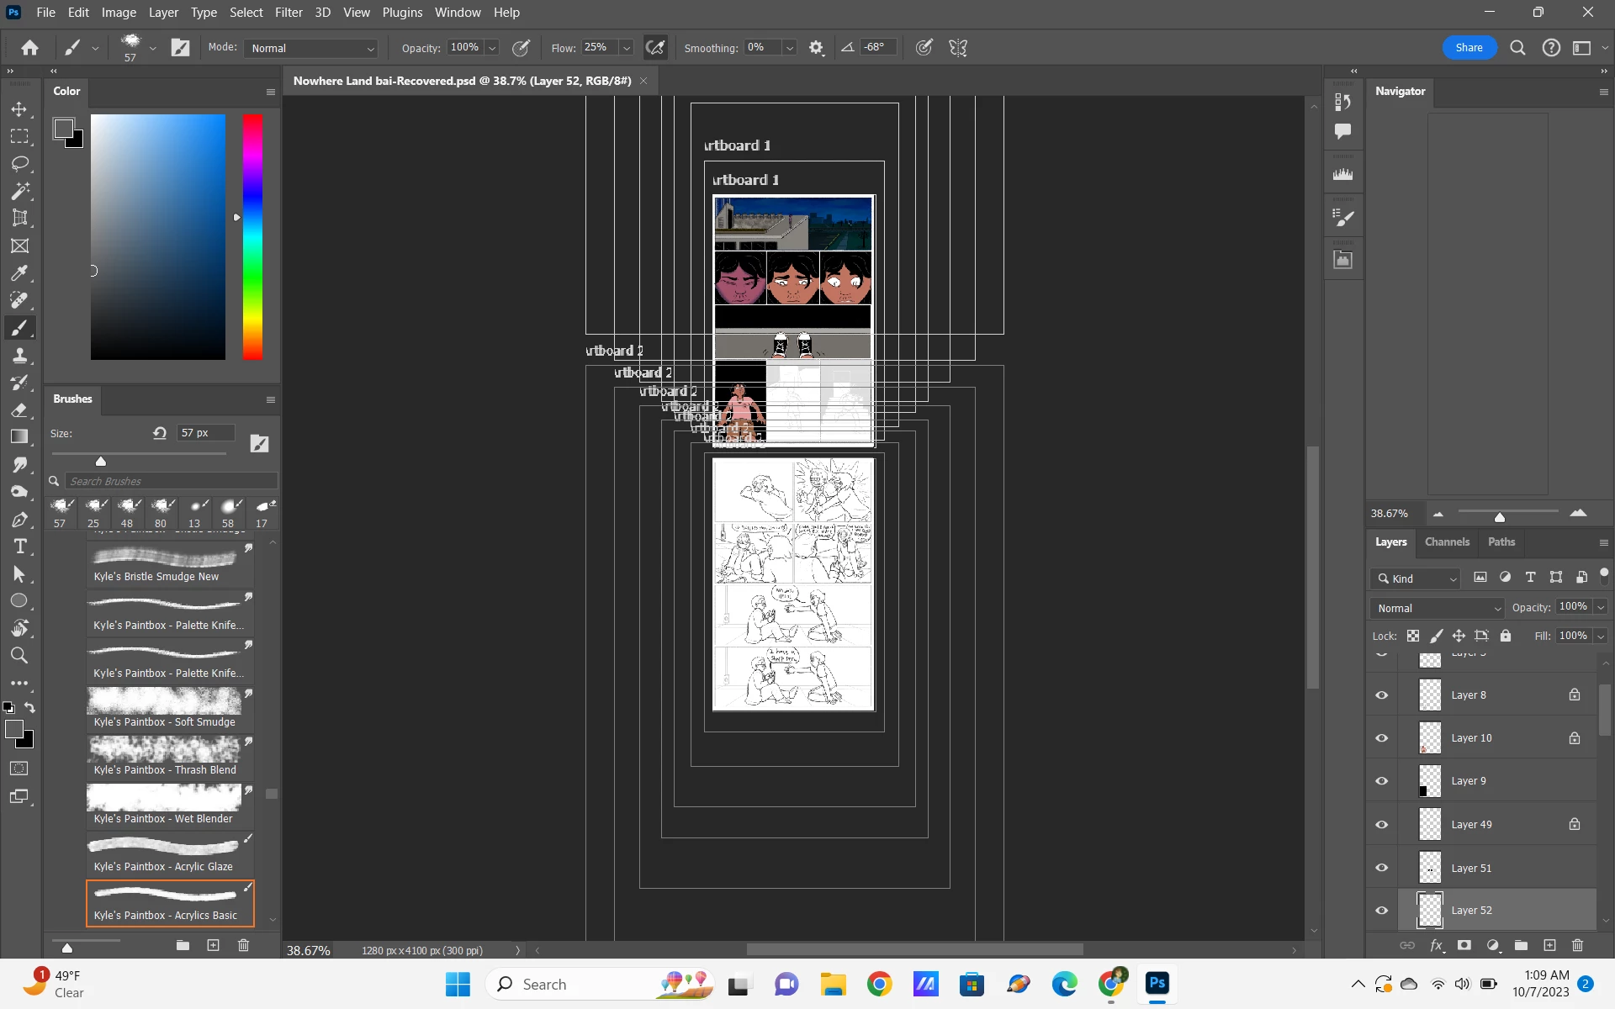The height and width of the screenshot is (1009, 1615).
Task: Delete the selected brush with the trash icon
Action: [x=243, y=945]
